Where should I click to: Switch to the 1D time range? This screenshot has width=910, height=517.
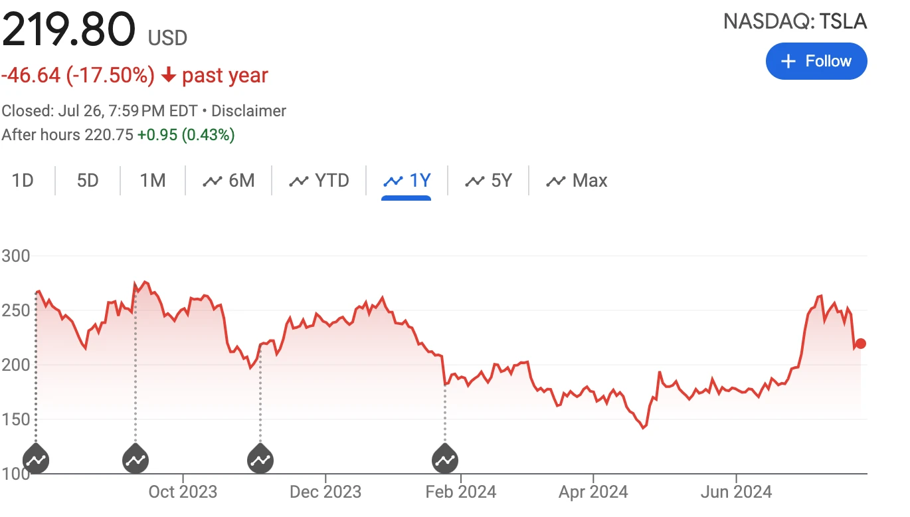click(23, 181)
